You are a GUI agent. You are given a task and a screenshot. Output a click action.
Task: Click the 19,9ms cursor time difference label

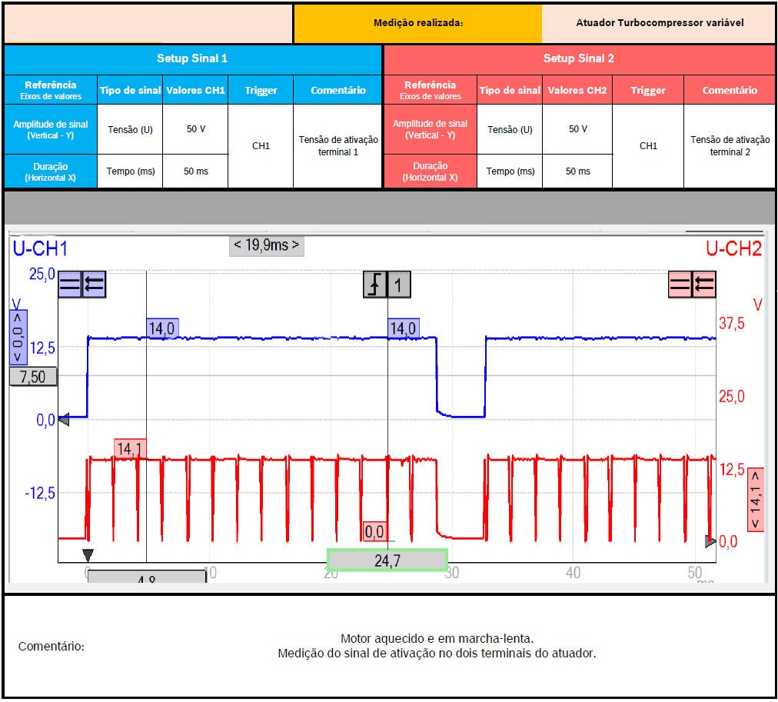[266, 246]
